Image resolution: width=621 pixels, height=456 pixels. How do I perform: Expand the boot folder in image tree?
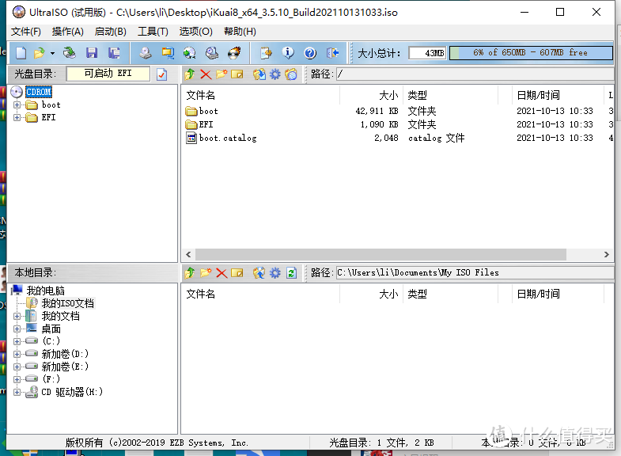point(17,104)
